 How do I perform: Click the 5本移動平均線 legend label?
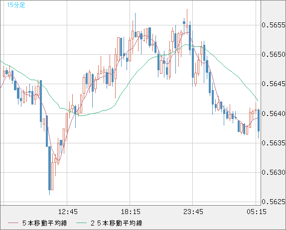coord(45,223)
